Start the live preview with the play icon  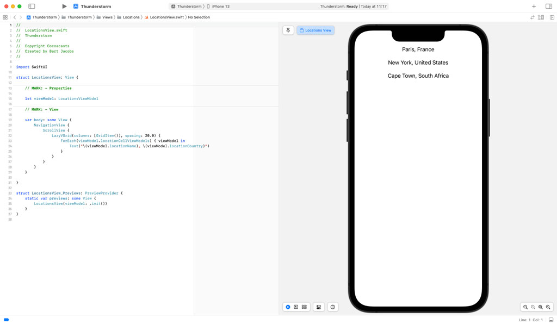pyautogui.click(x=288, y=307)
